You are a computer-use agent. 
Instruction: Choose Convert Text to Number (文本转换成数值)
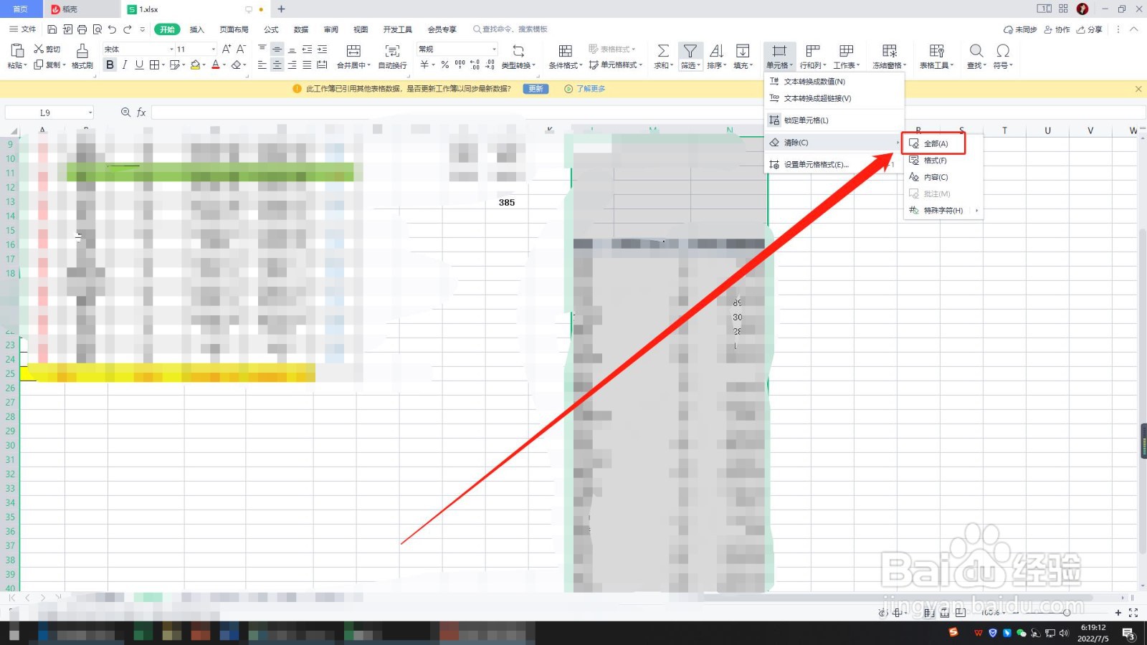(x=834, y=82)
